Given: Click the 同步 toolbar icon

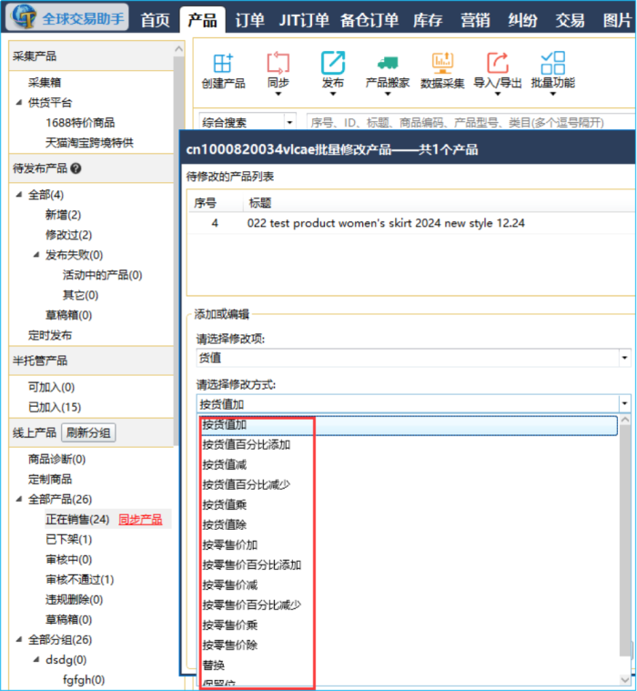Looking at the screenshot, I should pyautogui.click(x=278, y=63).
